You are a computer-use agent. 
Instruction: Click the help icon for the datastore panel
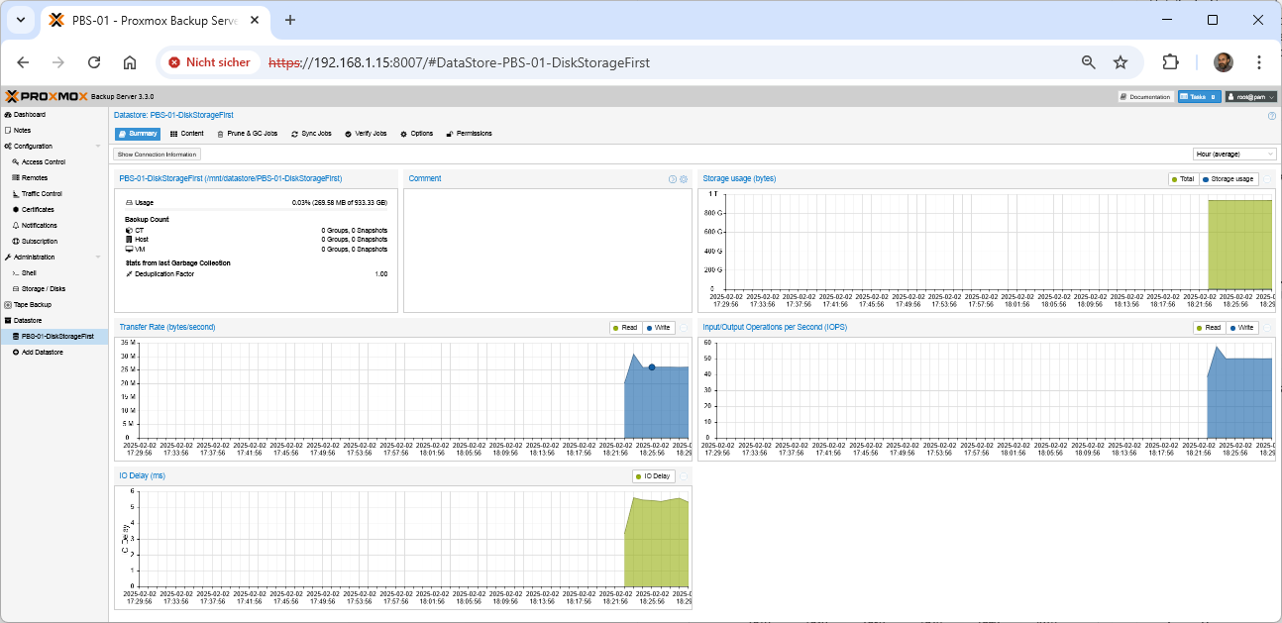1271,116
